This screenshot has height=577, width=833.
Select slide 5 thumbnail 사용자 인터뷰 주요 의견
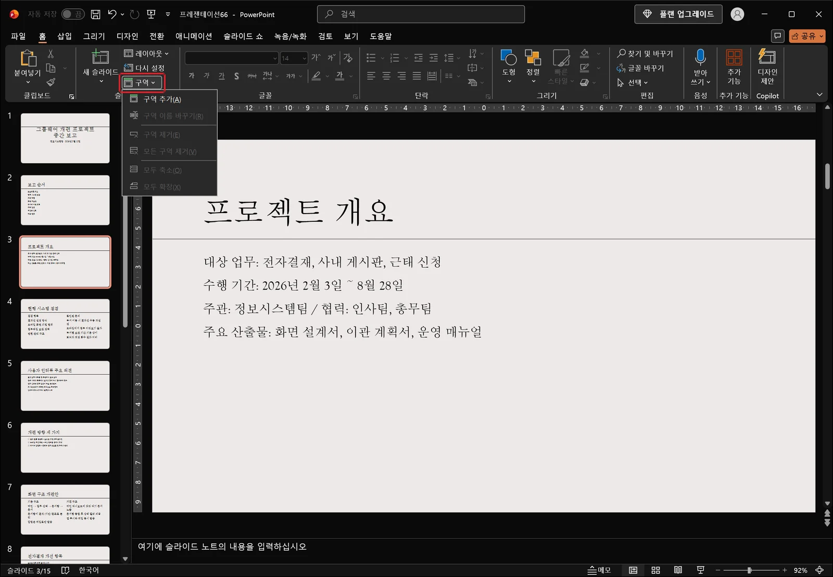click(x=65, y=386)
